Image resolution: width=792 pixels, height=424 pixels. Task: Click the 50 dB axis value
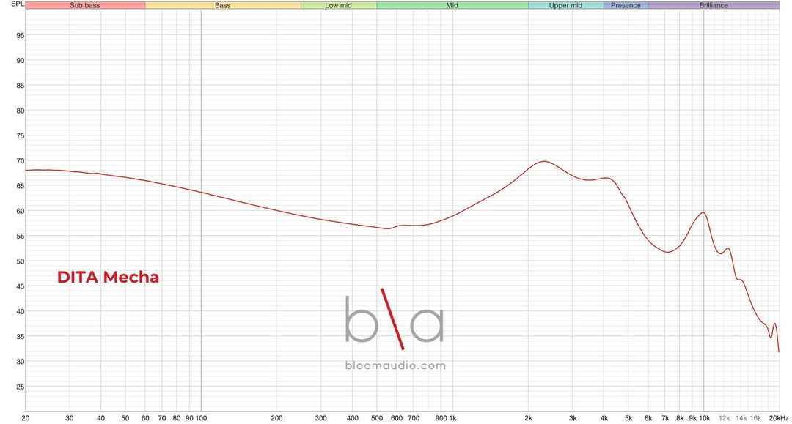point(21,261)
